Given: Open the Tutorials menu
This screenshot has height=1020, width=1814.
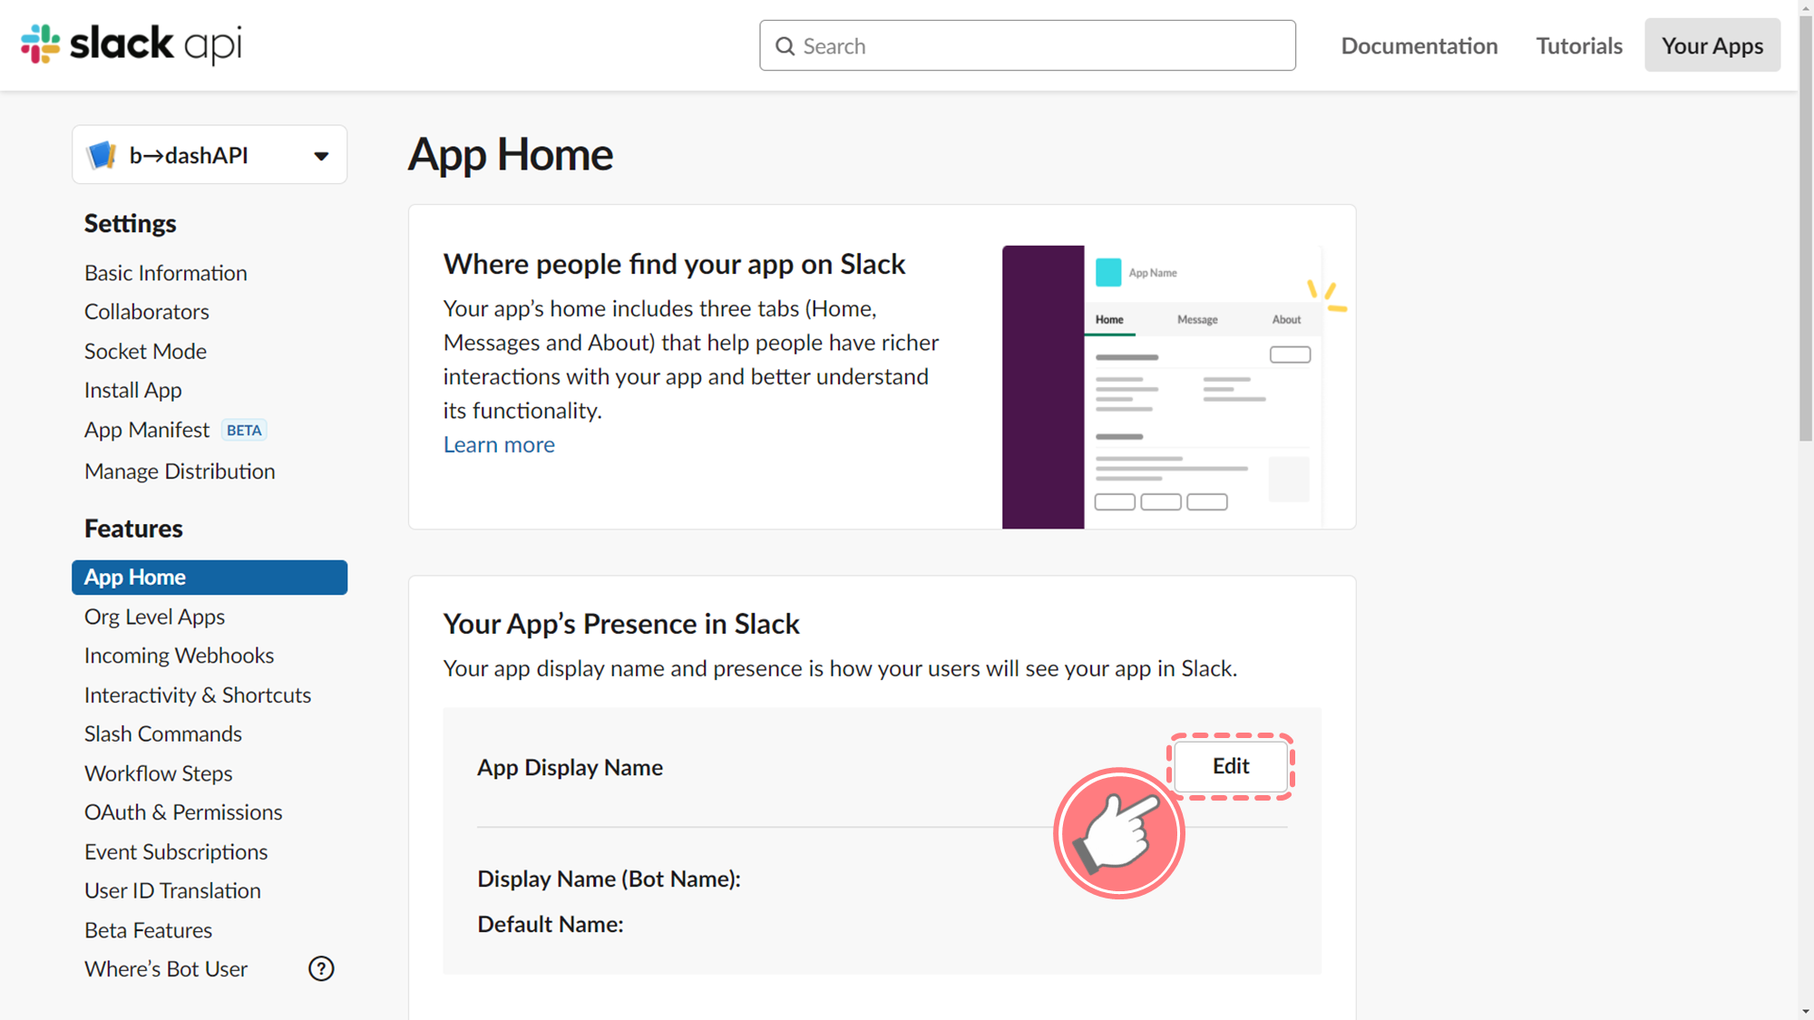Looking at the screenshot, I should pos(1579,46).
